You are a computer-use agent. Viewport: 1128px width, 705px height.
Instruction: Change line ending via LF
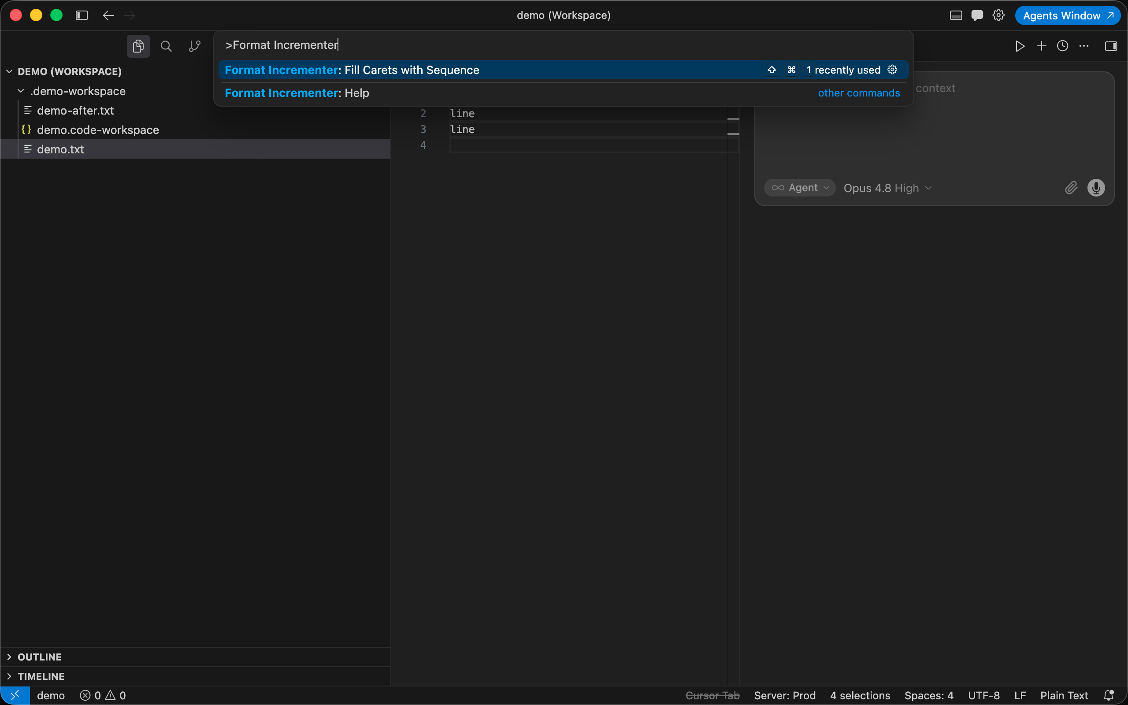1020,695
